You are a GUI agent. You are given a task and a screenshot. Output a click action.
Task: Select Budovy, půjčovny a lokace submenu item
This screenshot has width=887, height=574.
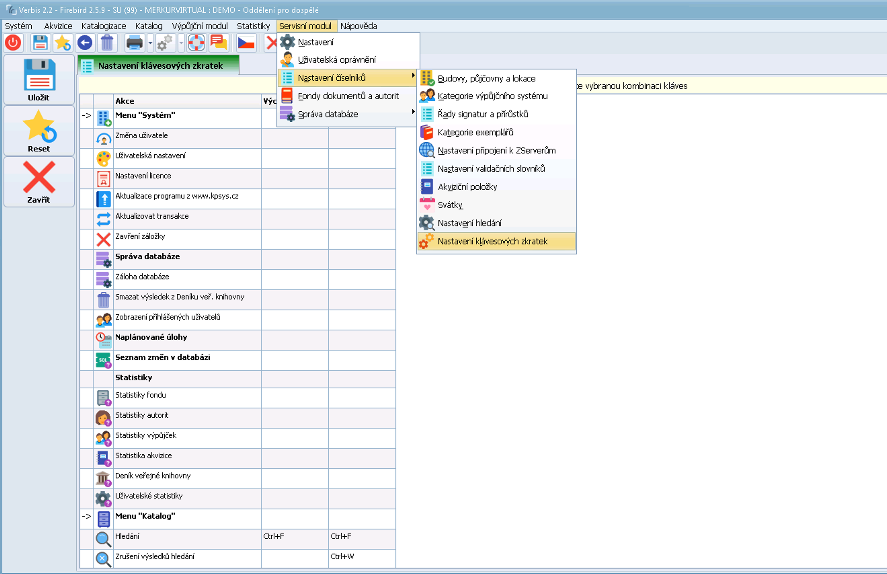[x=496, y=79]
